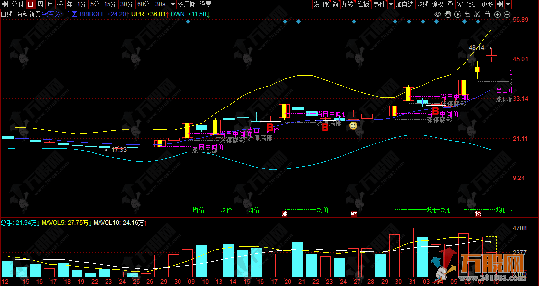
Task: Switch to the 分时 intraday tab
Action: [x=18, y=4]
